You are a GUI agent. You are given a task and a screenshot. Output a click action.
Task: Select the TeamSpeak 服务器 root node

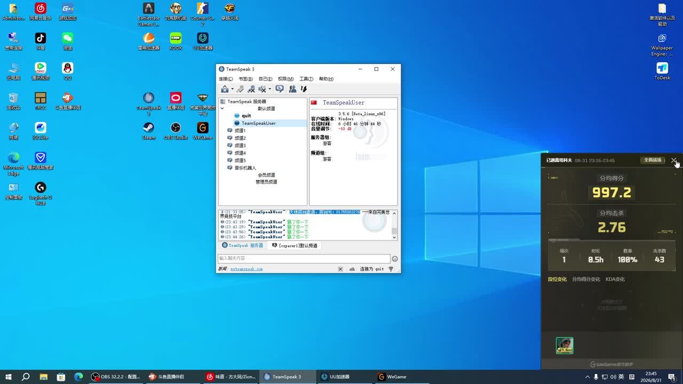[x=247, y=101]
